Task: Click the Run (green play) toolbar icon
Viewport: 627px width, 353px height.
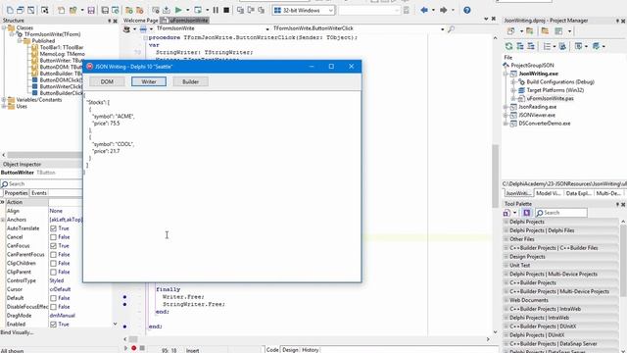Action: click(x=178, y=10)
